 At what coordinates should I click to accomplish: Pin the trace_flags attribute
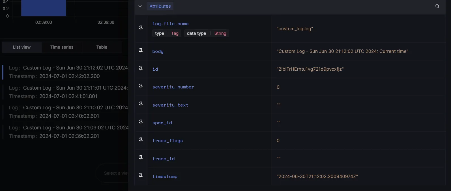coord(141,140)
